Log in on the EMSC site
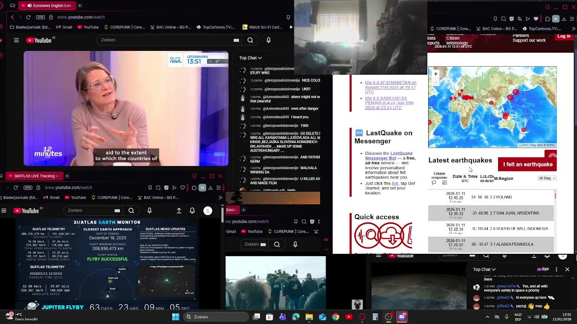Screen dimensions: 577x324 tap(564, 36)
